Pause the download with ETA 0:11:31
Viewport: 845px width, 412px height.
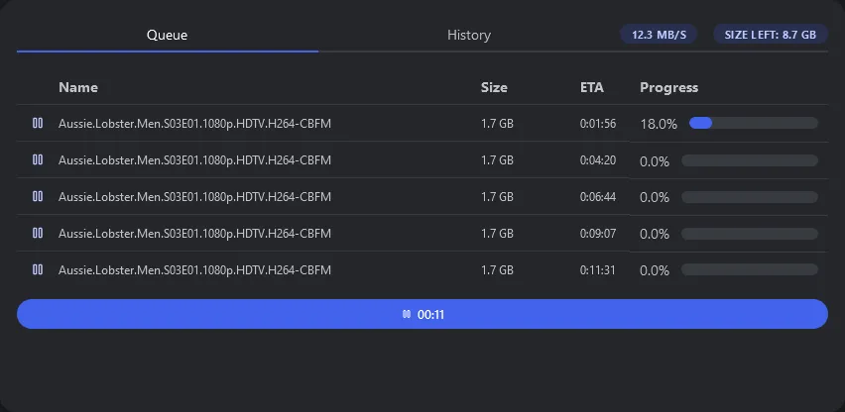(x=38, y=269)
